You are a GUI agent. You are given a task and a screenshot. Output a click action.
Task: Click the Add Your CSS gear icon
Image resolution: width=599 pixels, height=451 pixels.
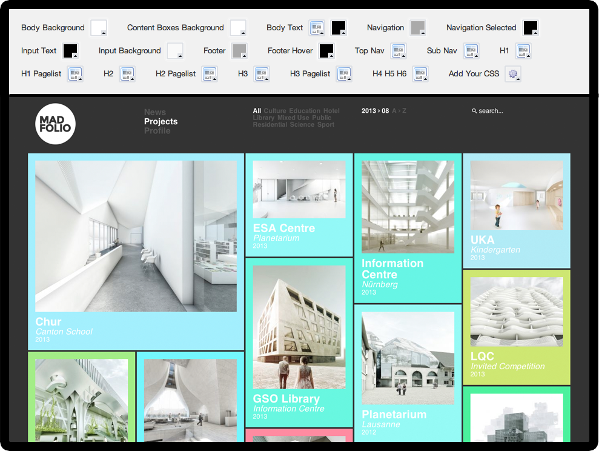coord(513,74)
